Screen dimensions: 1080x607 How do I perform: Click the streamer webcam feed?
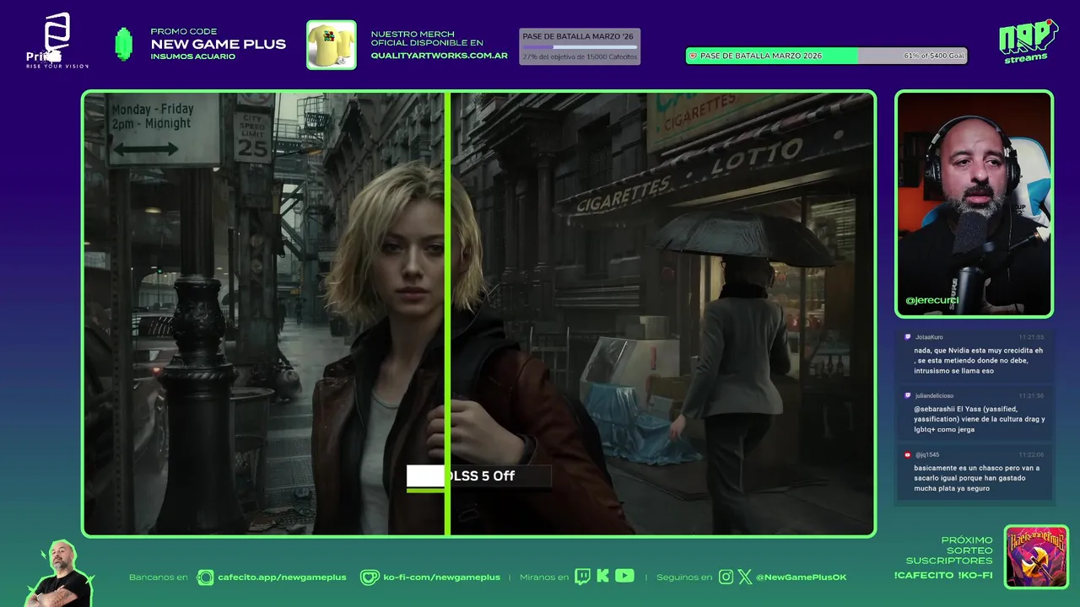click(x=975, y=204)
